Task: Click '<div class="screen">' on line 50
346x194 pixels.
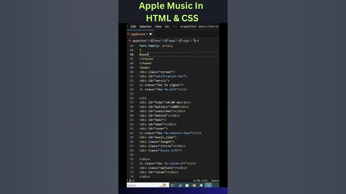Action: [157, 72]
